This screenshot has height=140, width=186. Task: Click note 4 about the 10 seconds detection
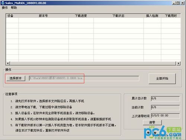61,119
